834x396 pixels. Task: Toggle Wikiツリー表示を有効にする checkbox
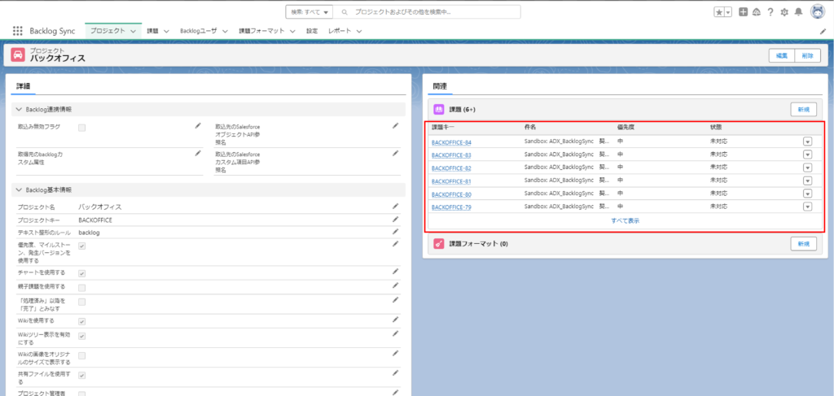click(x=82, y=336)
